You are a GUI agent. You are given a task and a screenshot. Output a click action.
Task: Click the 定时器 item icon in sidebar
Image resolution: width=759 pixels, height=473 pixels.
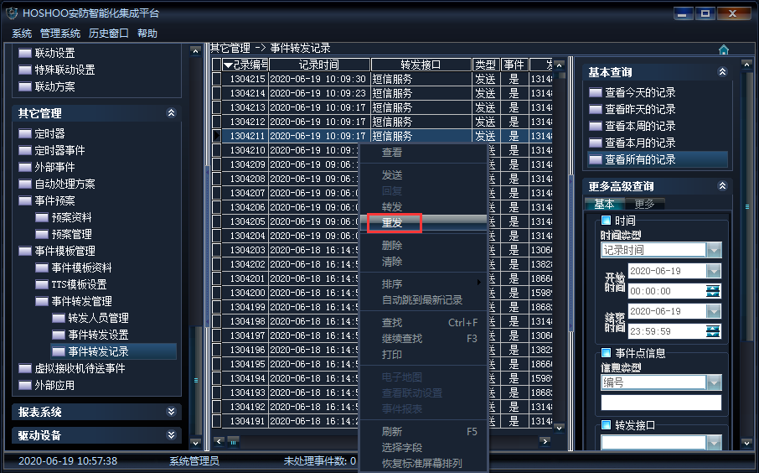click(25, 134)
